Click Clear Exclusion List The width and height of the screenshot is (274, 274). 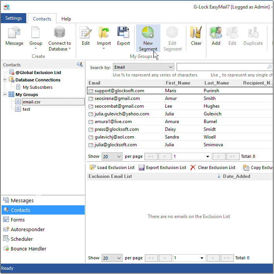pos(213,167)
